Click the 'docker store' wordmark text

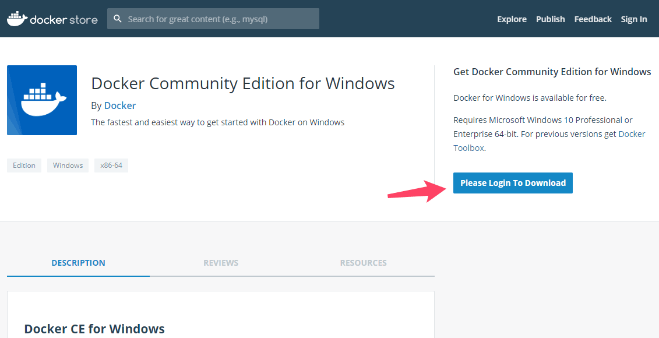tap(64, 20)
